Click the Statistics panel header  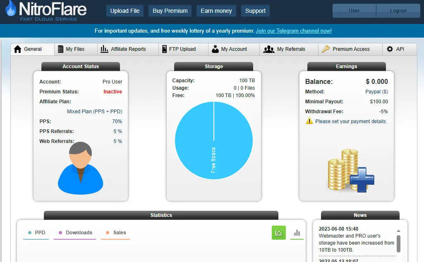[161, 215]
